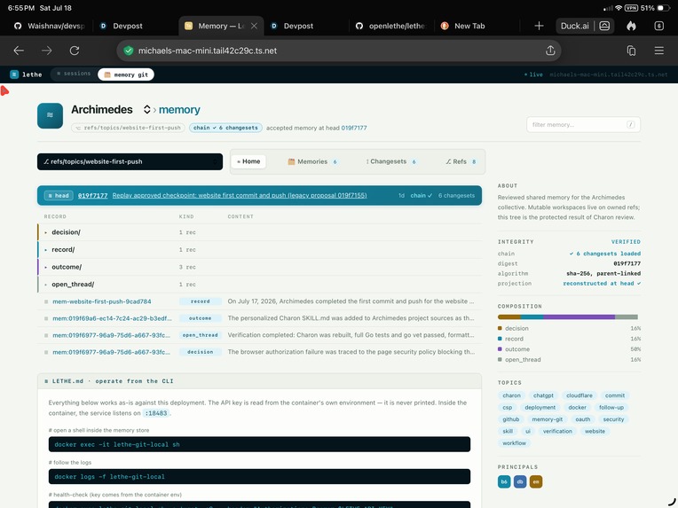The width and height of the screenshot is (678, 508).
Task: Open the Memories tab
Action: pos(312,161)
